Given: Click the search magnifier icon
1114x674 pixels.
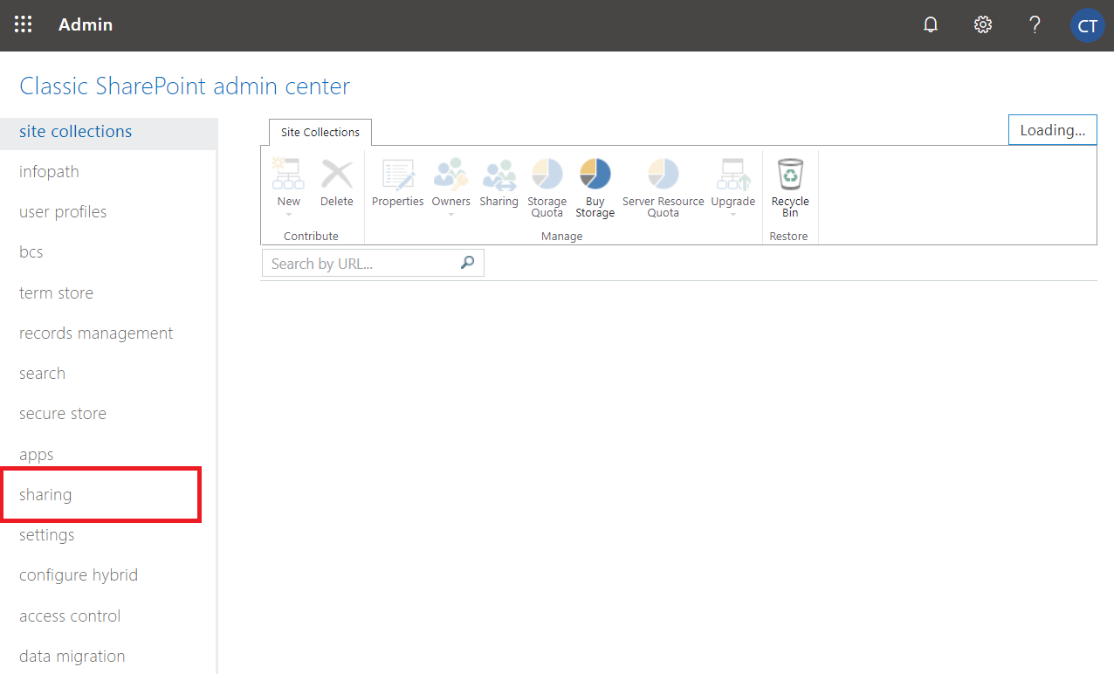Looking at the screenshot, I should pyautogui.click(x=468, y=263).
